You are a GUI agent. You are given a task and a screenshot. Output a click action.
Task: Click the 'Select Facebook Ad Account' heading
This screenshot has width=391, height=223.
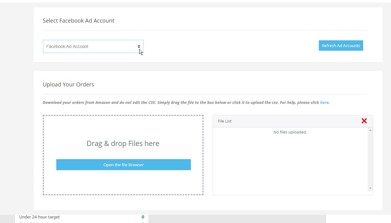click(x=78, y=21)
